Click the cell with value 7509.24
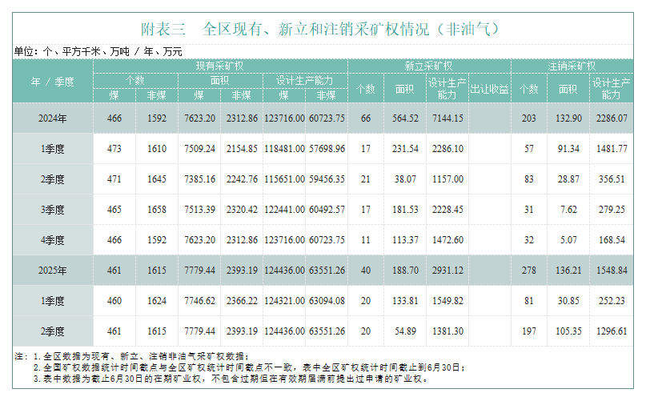The image size is (646, 401). (x=199, y=149)
